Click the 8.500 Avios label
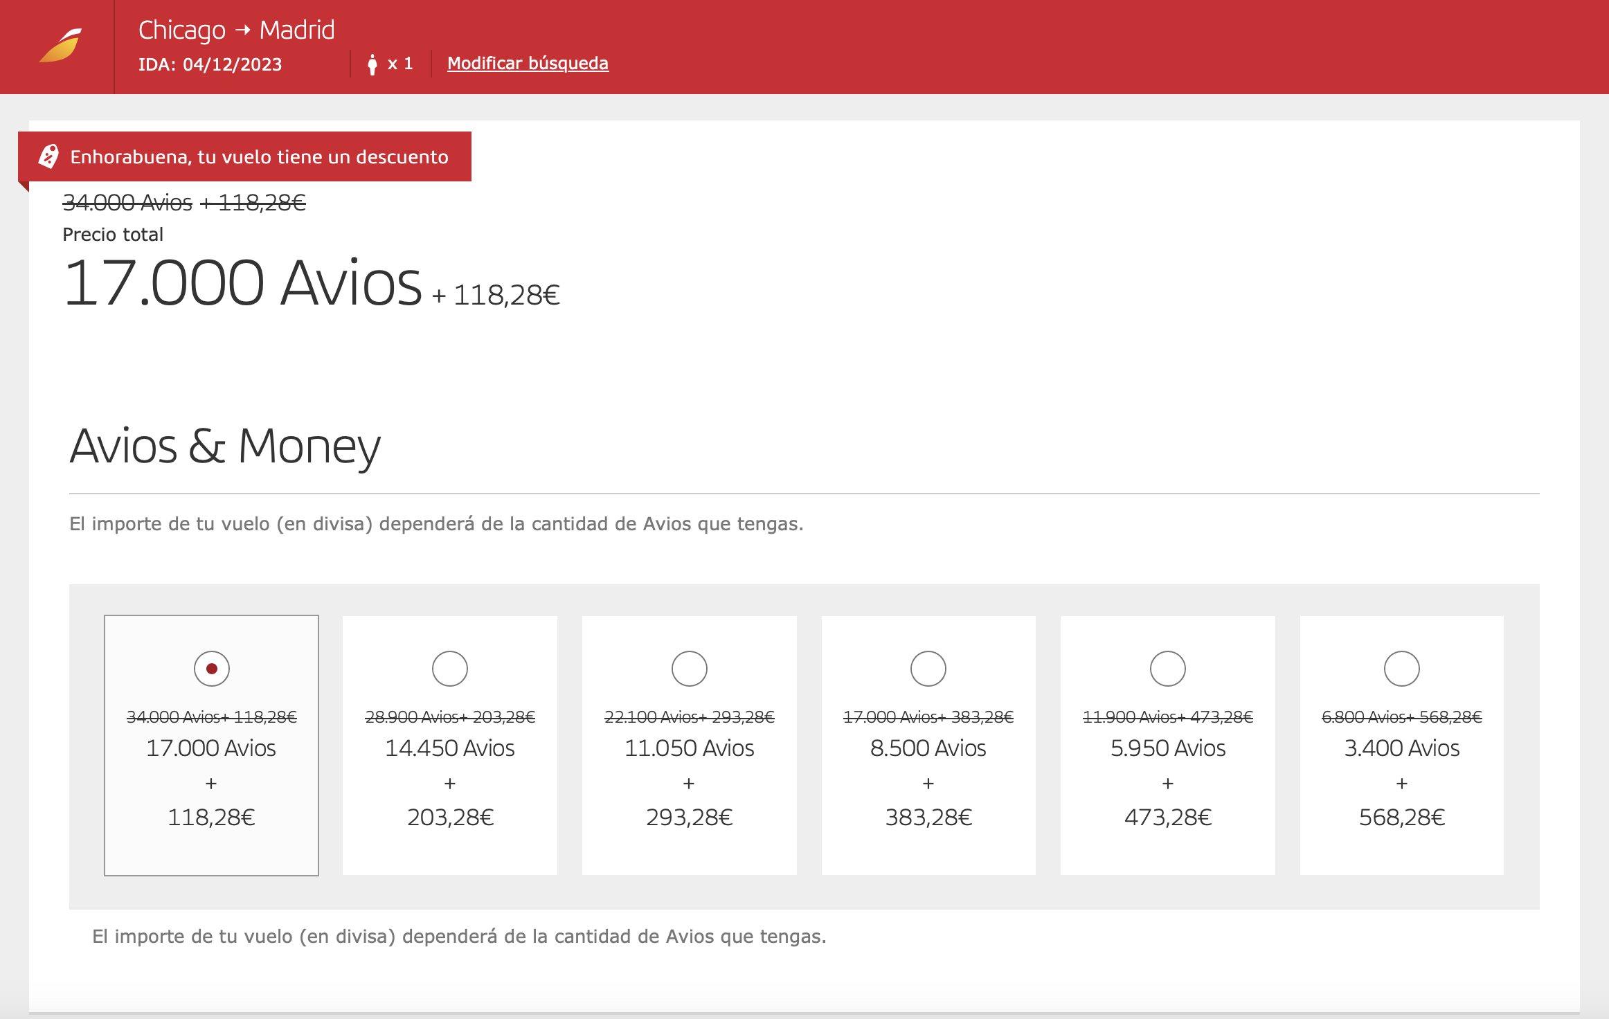1609x1019 pixels. [x=928, y=748]
